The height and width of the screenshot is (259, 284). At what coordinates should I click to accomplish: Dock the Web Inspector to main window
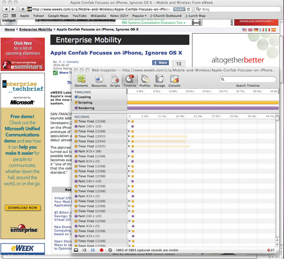(76, 250)
